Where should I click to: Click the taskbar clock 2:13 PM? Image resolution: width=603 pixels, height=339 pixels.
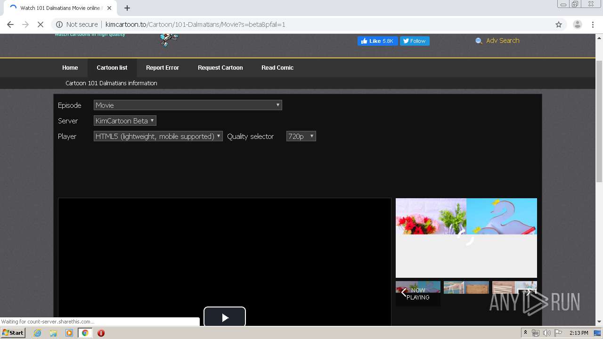tap(579, 333)
